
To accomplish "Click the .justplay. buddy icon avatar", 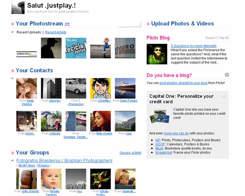I will point(18,7).
